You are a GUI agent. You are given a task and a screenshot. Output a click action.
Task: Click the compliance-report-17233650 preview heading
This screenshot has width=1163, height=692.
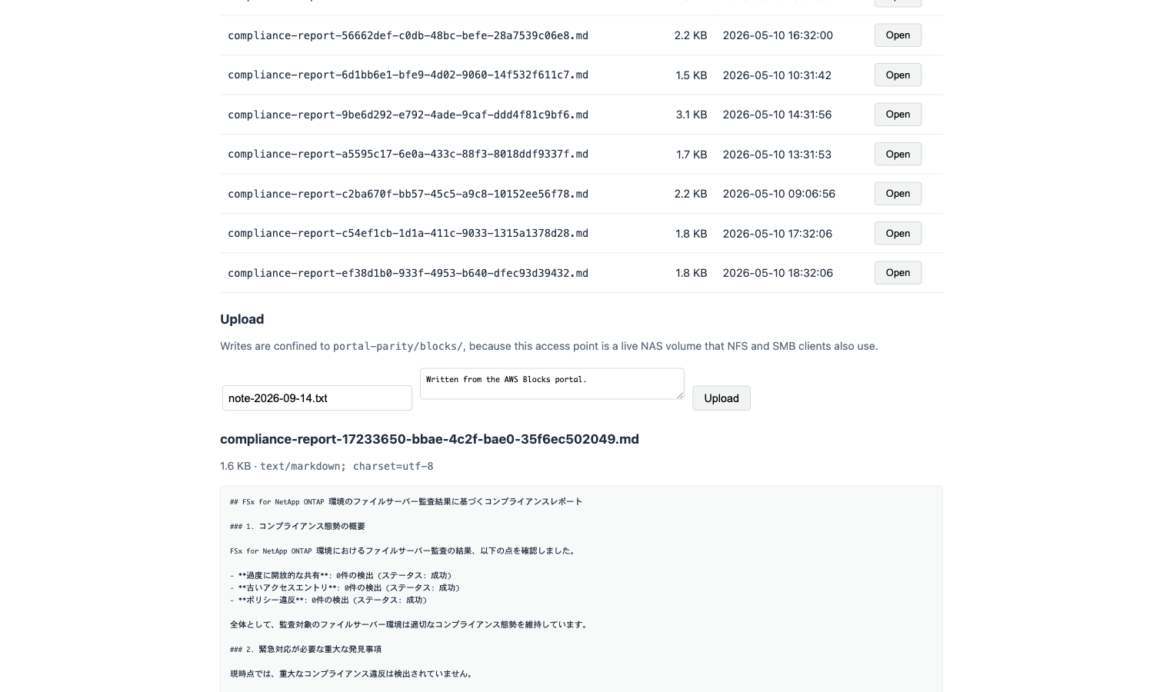pos(429,439)
